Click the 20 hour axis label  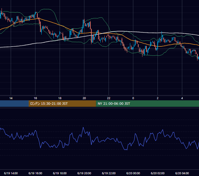(84, 98)
